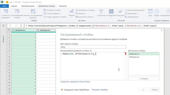Select row number 19
This screenshot has width=170, height=95.
pyautogui.click(x=9, y=92)
